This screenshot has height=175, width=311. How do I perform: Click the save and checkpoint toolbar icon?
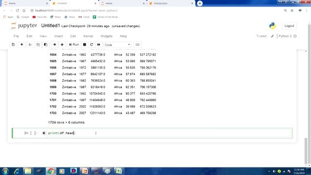pyautogui.click(x=13, y=45)
